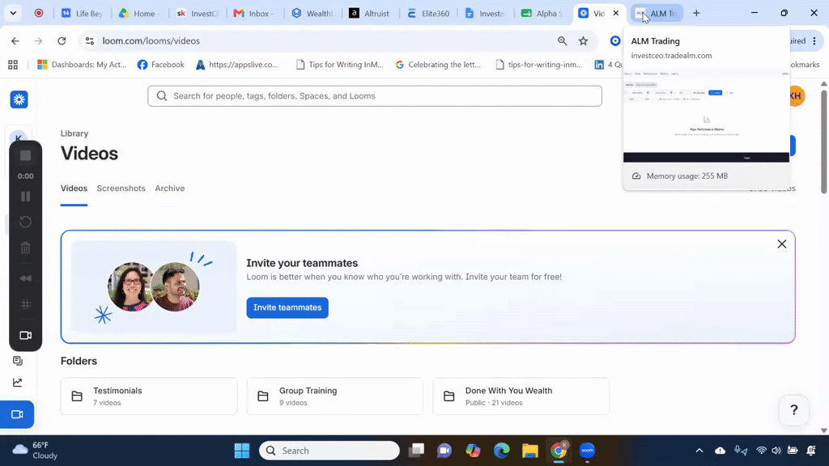Switch to the Home Google Drive tab
The image size is (829, 466).
click(x=138, y=13)
